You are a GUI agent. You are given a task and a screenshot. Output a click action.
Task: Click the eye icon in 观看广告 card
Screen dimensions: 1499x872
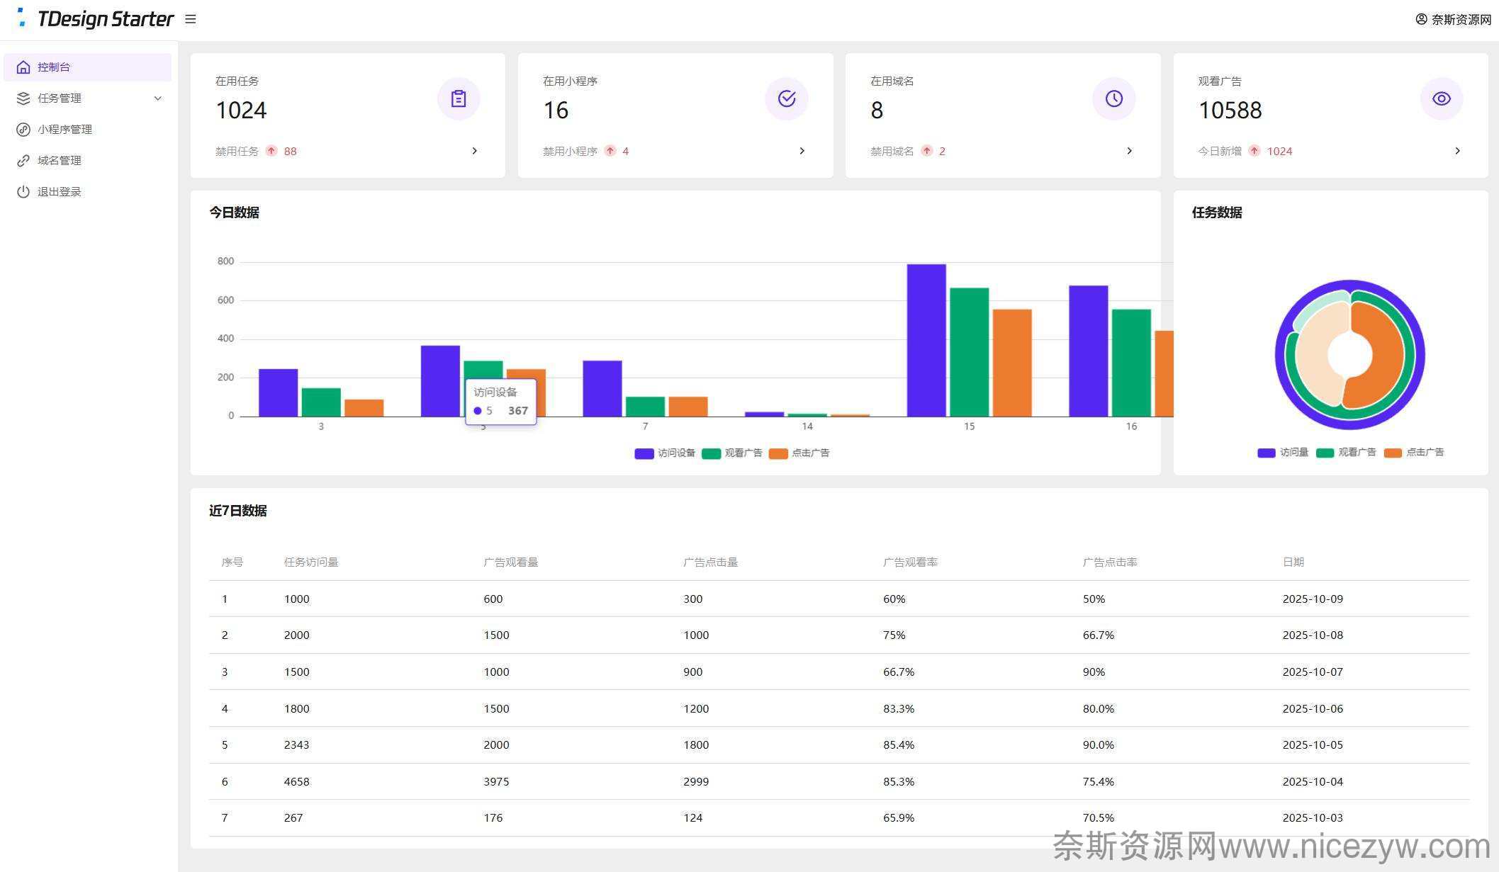tap(1441, 98)
